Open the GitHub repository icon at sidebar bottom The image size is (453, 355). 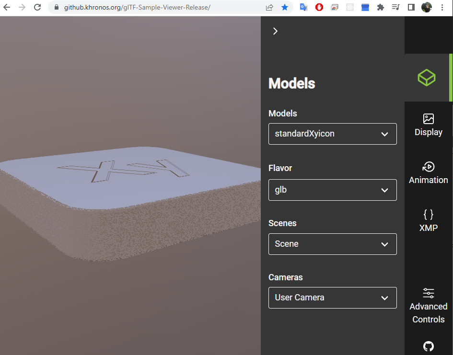(428, 346)
